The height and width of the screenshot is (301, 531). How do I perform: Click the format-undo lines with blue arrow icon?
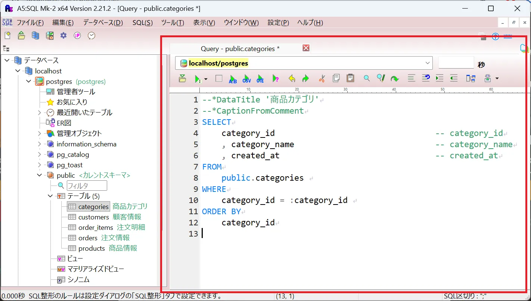pos(426,78)
